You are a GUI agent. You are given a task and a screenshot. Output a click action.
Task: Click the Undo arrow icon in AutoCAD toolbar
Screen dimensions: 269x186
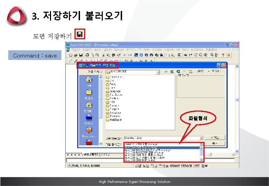(125, 55)
